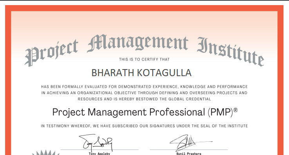This screenshot has height=155, width=289.
Task: Select the gothic word 'Project' in heading
Action: 52,53
